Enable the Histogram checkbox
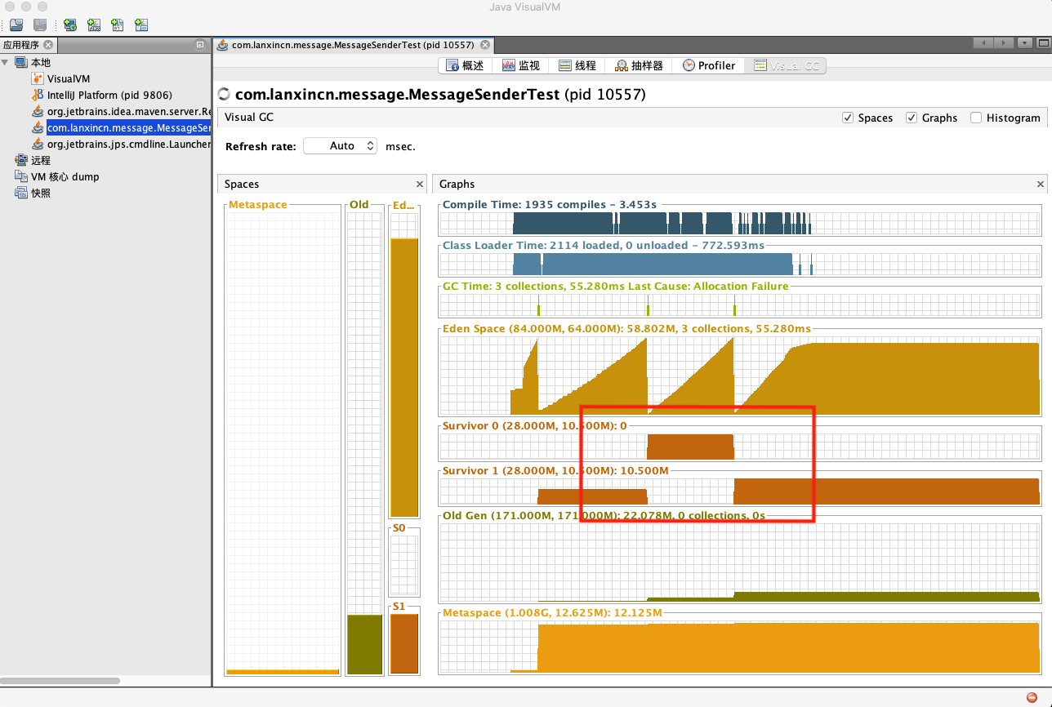 point(975,118)
